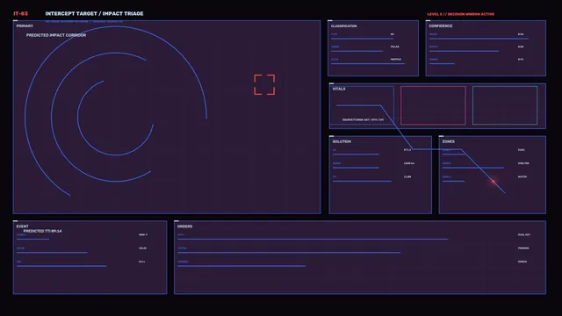Image resolution: width=562 pixels, height=316 pixels.
Task: Click the 'EVAC' status in Zones
Action: (x=521, y=150)
